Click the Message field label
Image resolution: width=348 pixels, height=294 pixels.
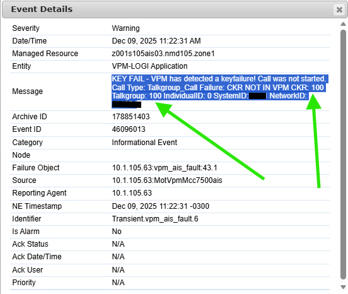[x=28, y=91]
